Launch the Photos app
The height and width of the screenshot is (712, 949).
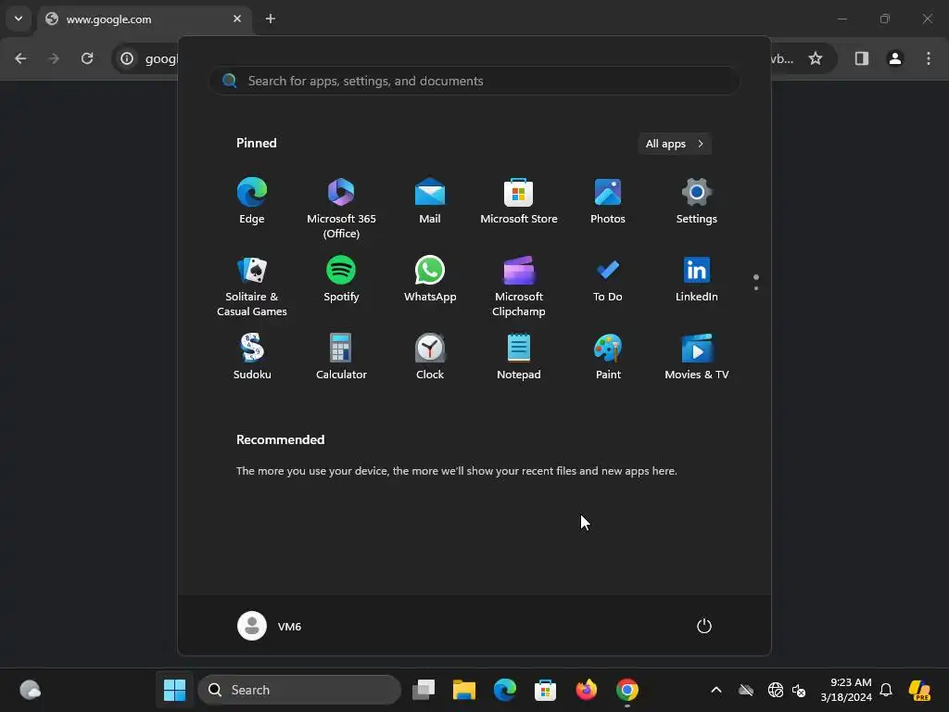[x=608, y=201]
